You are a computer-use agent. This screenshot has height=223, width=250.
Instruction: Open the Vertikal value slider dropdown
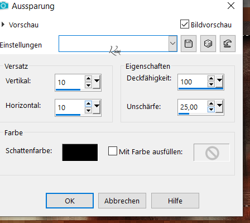pyautogui.click(x=97, y=82)
